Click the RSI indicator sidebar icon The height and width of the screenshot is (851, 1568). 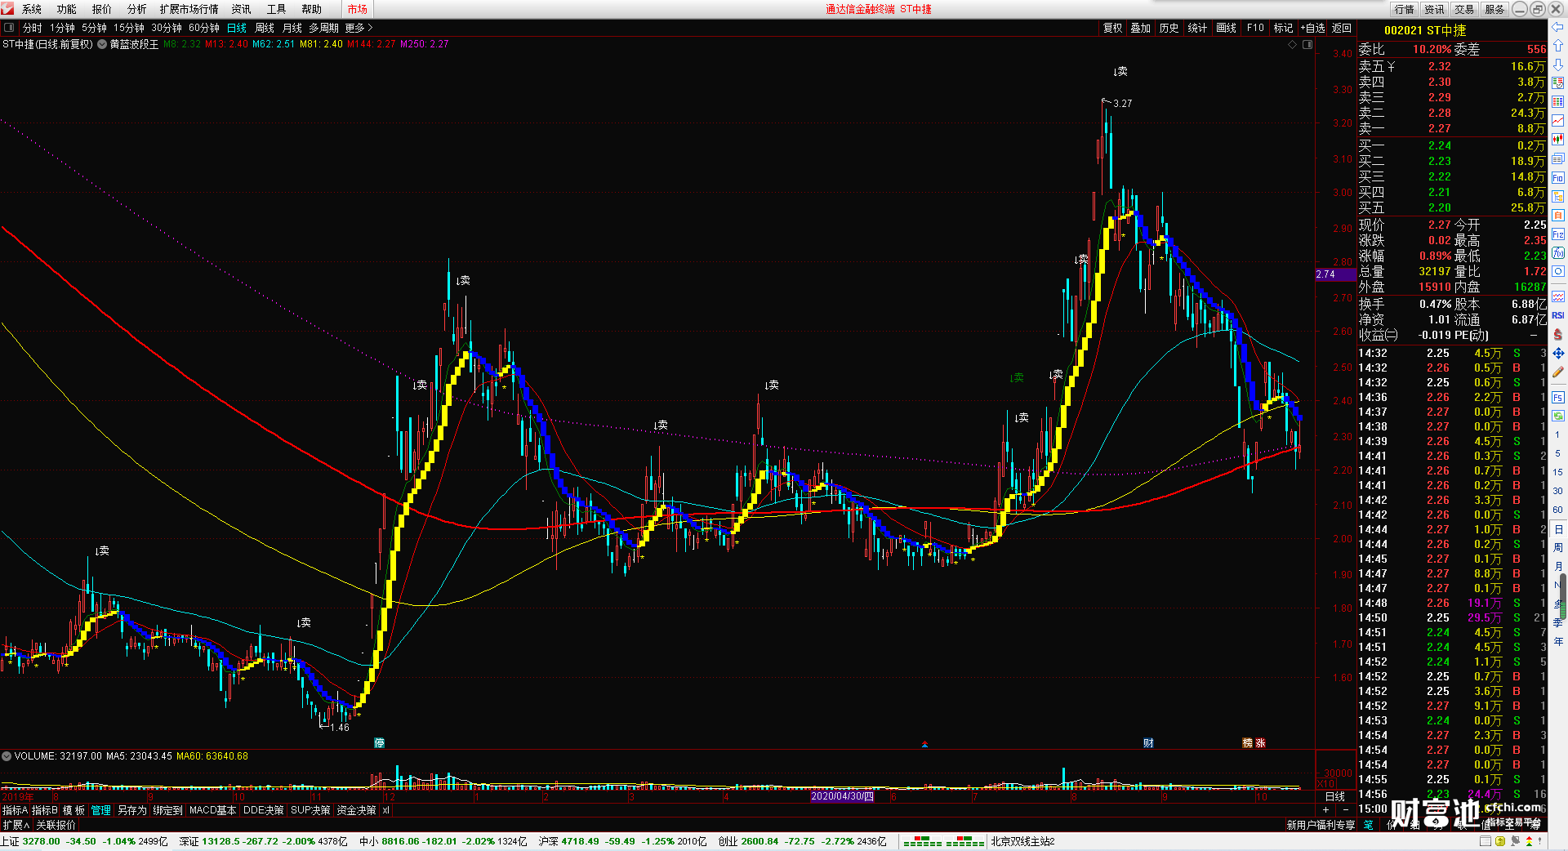coord(1558,315)
